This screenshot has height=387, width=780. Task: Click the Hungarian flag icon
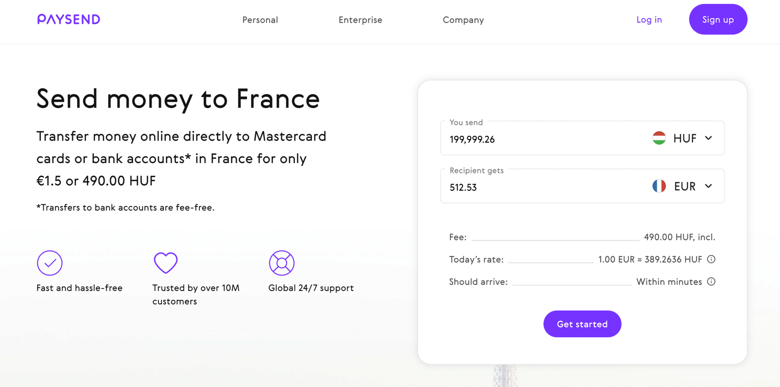[659, 138]
